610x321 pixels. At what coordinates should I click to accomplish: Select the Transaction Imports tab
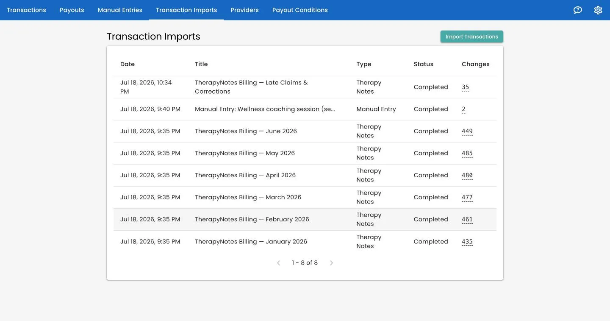click(x=186, y=10)
